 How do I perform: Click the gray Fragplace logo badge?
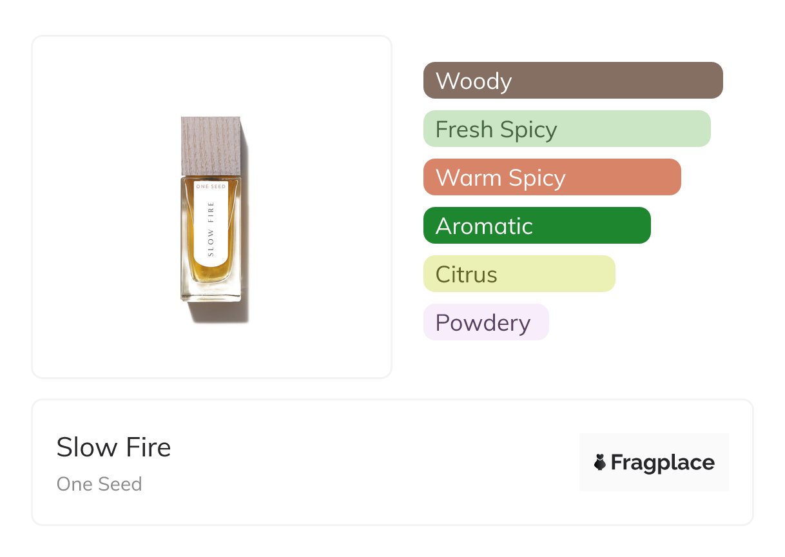pos(654,445)
